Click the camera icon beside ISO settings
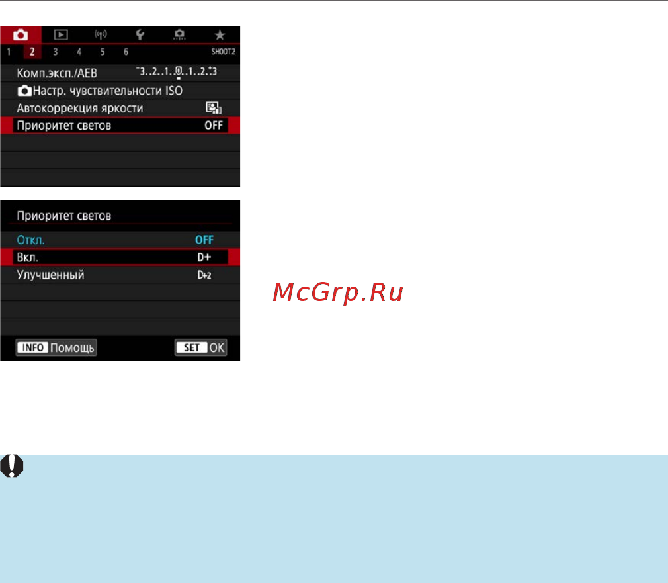668x583 pixels. click(24, 91)
